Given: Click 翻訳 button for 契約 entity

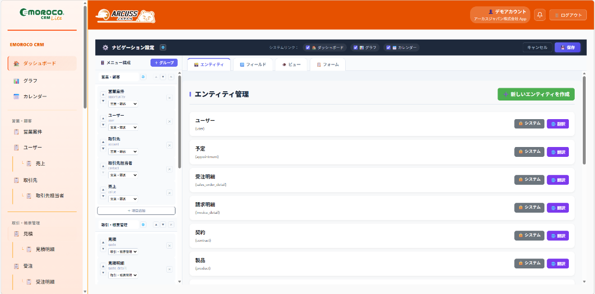Looking at the screenshot, I should point(558,235).
